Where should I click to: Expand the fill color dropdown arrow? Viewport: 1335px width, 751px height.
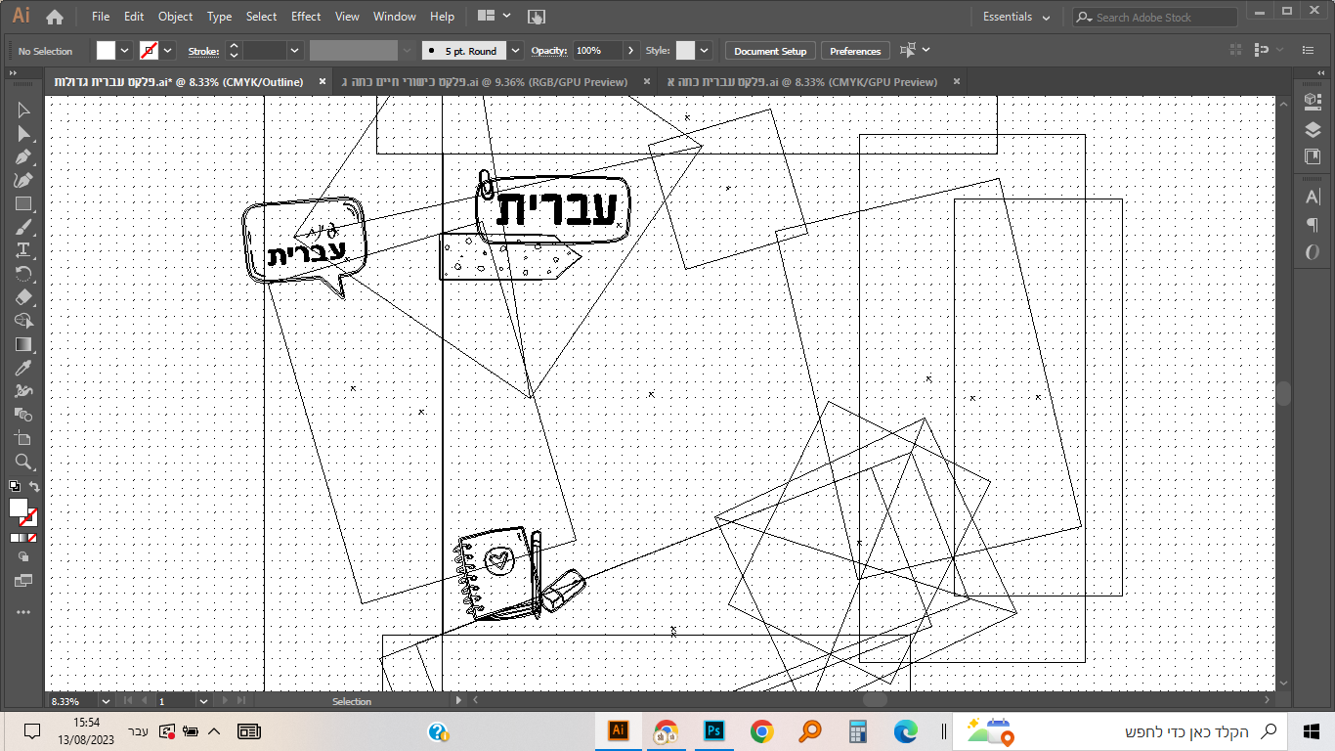(x=125, y=51)
